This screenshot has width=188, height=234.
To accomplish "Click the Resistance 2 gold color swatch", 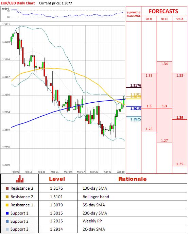I will tap(7, 197).
